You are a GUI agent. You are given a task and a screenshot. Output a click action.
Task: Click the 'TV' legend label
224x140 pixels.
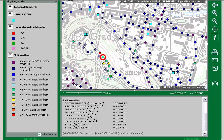tap(22, 33)
